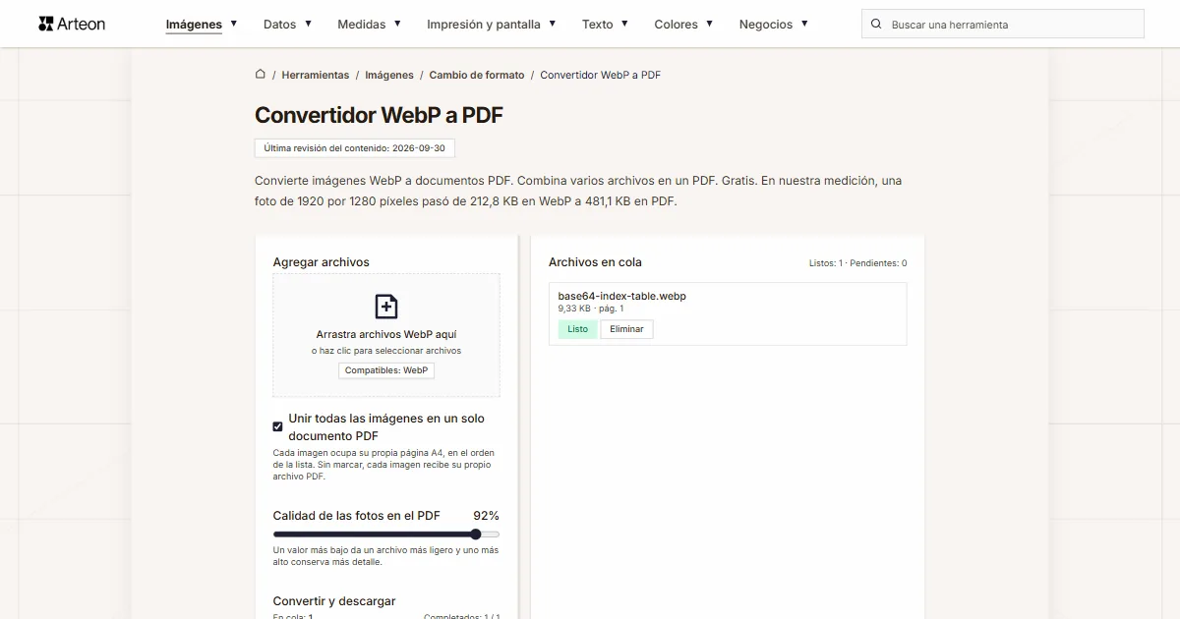Expand the Negocios menu arrow
This screenshot has height=619, width=1180.
pos(804,23)
